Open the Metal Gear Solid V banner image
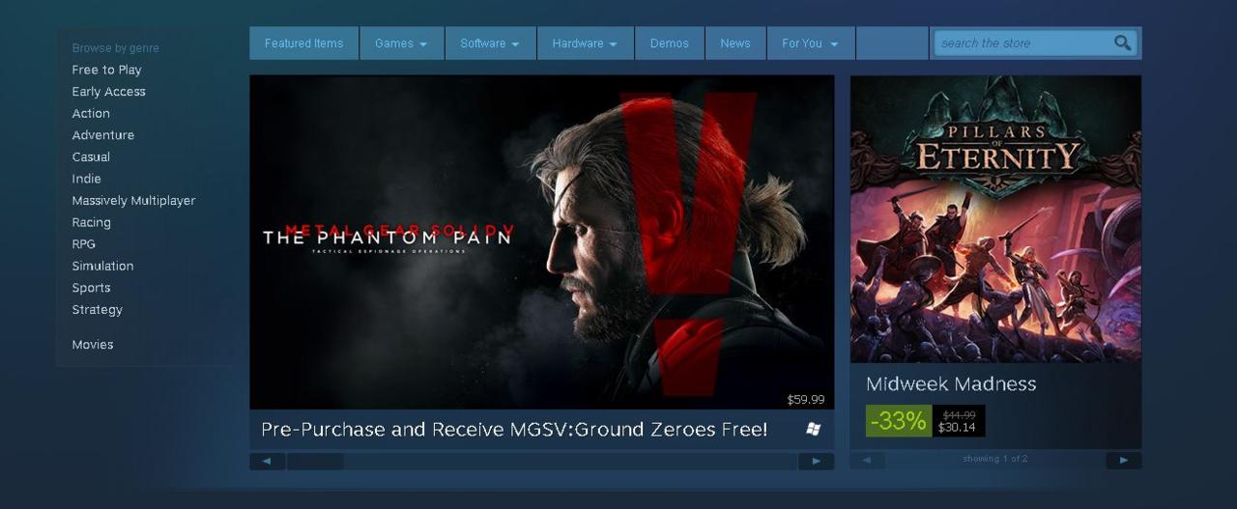 (x=541, y=242)
